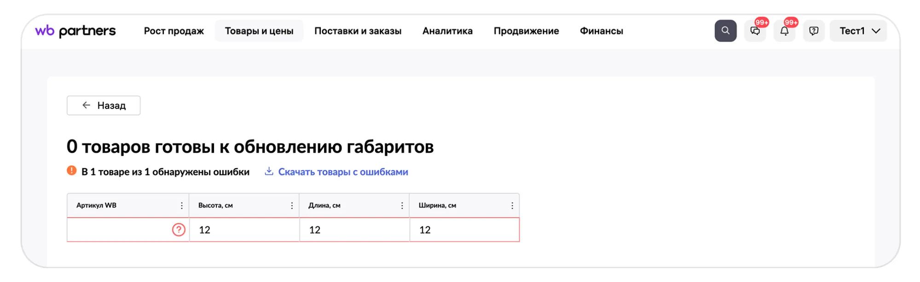Click the Длина cell with value 12
This screenshot has height=282, width=920.
[x=354, y=230]
